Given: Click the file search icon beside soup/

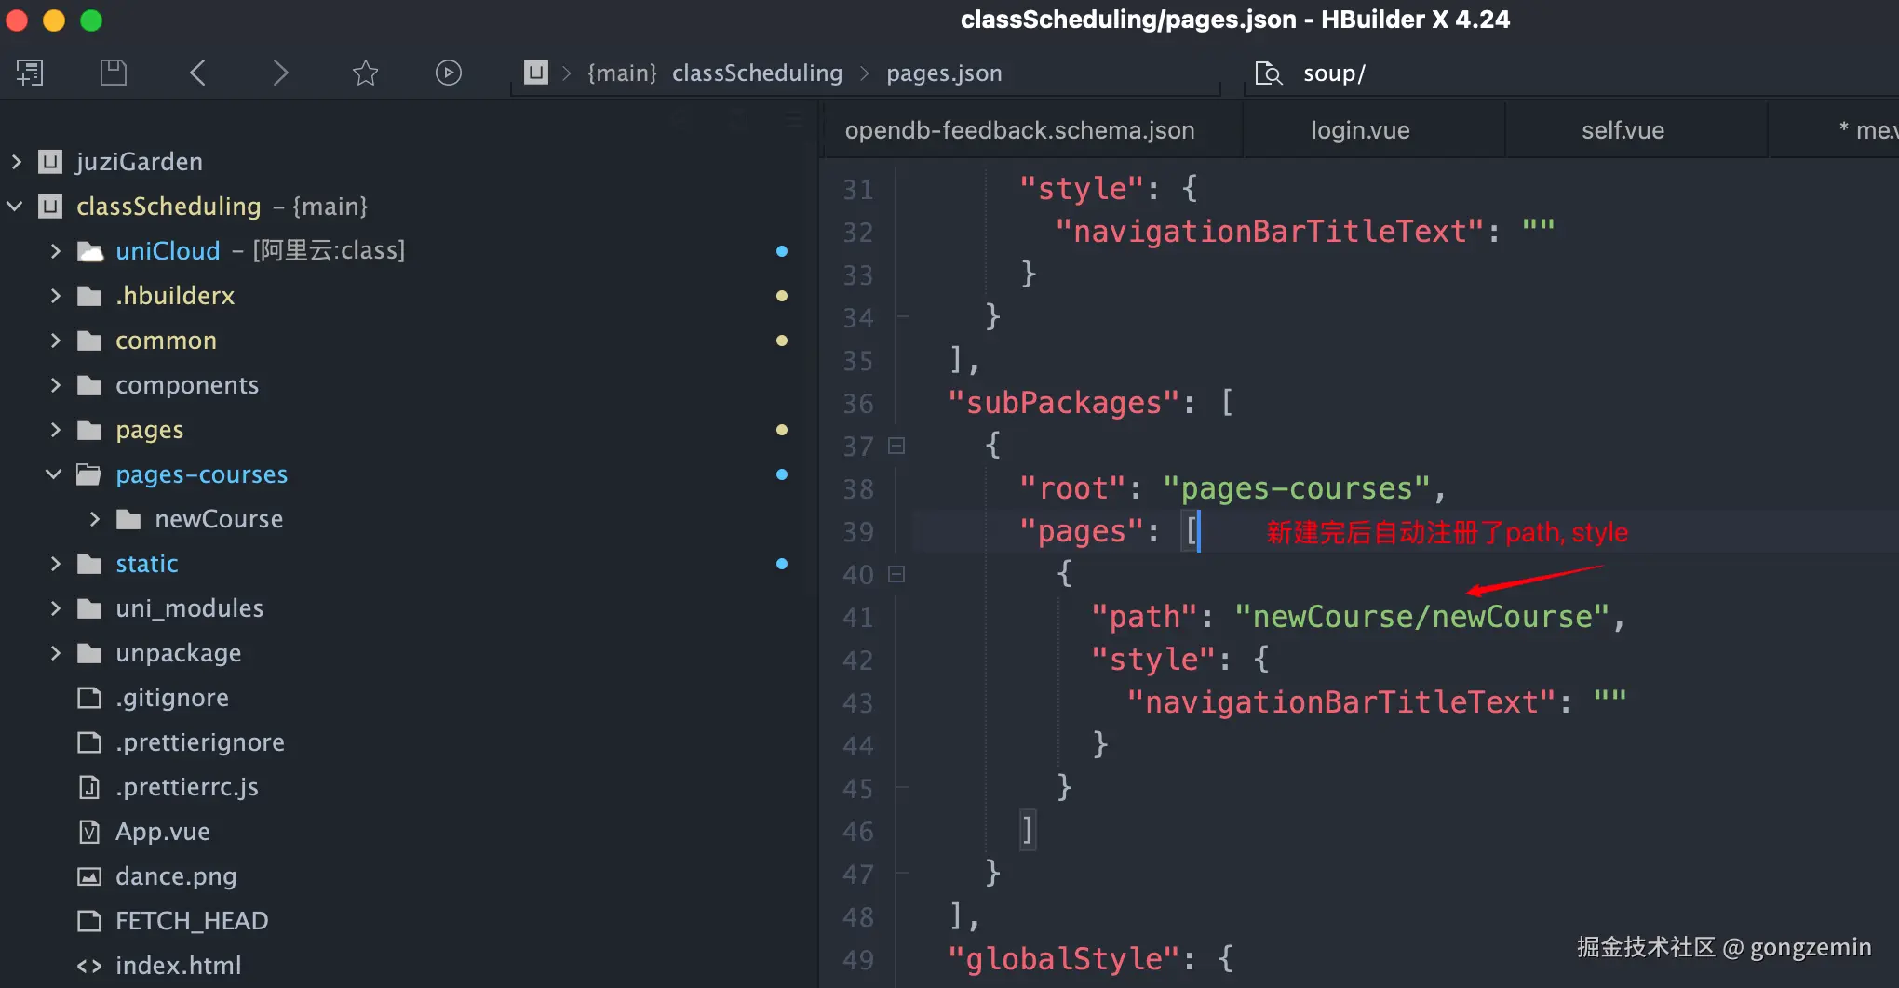Looking at the screenshot, I should pos(1269,73).
